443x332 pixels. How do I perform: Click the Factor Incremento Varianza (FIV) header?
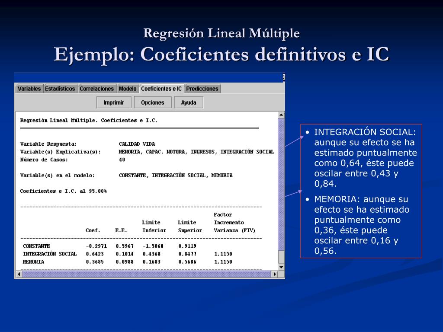234,223
